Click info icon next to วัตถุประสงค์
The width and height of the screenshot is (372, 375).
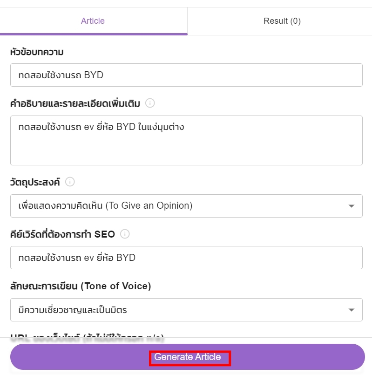[70, 182]
